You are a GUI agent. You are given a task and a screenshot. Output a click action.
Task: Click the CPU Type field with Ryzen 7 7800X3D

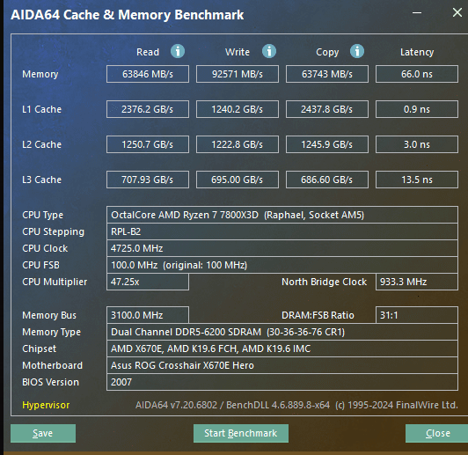tap(282, 215)
